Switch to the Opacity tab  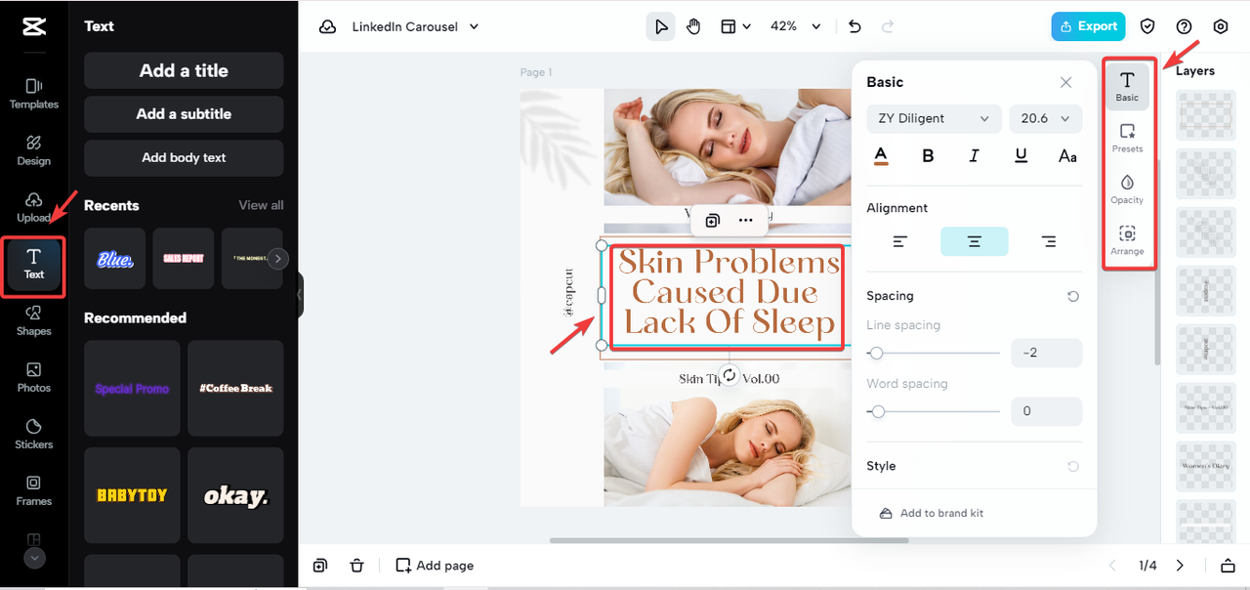pyautogui.click(x=1127, y=189)
